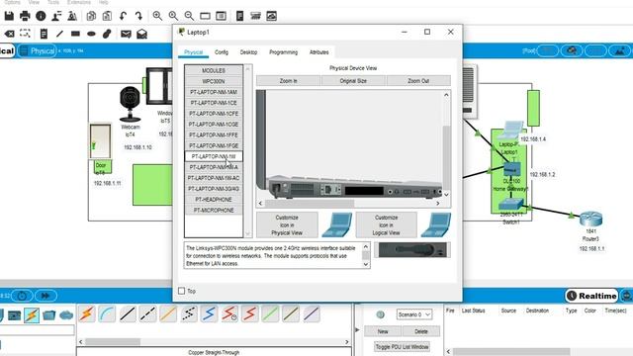Select the Connections lightning category icon

click(x=32, y=315)
